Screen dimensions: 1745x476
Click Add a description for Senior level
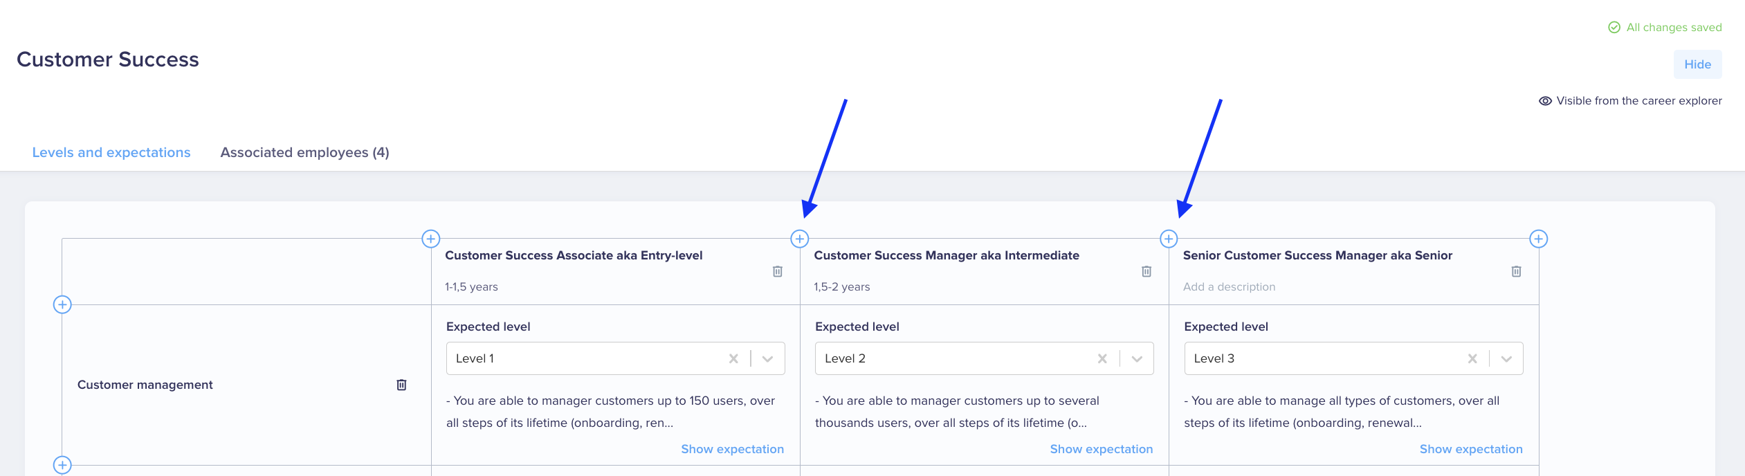1229,286
